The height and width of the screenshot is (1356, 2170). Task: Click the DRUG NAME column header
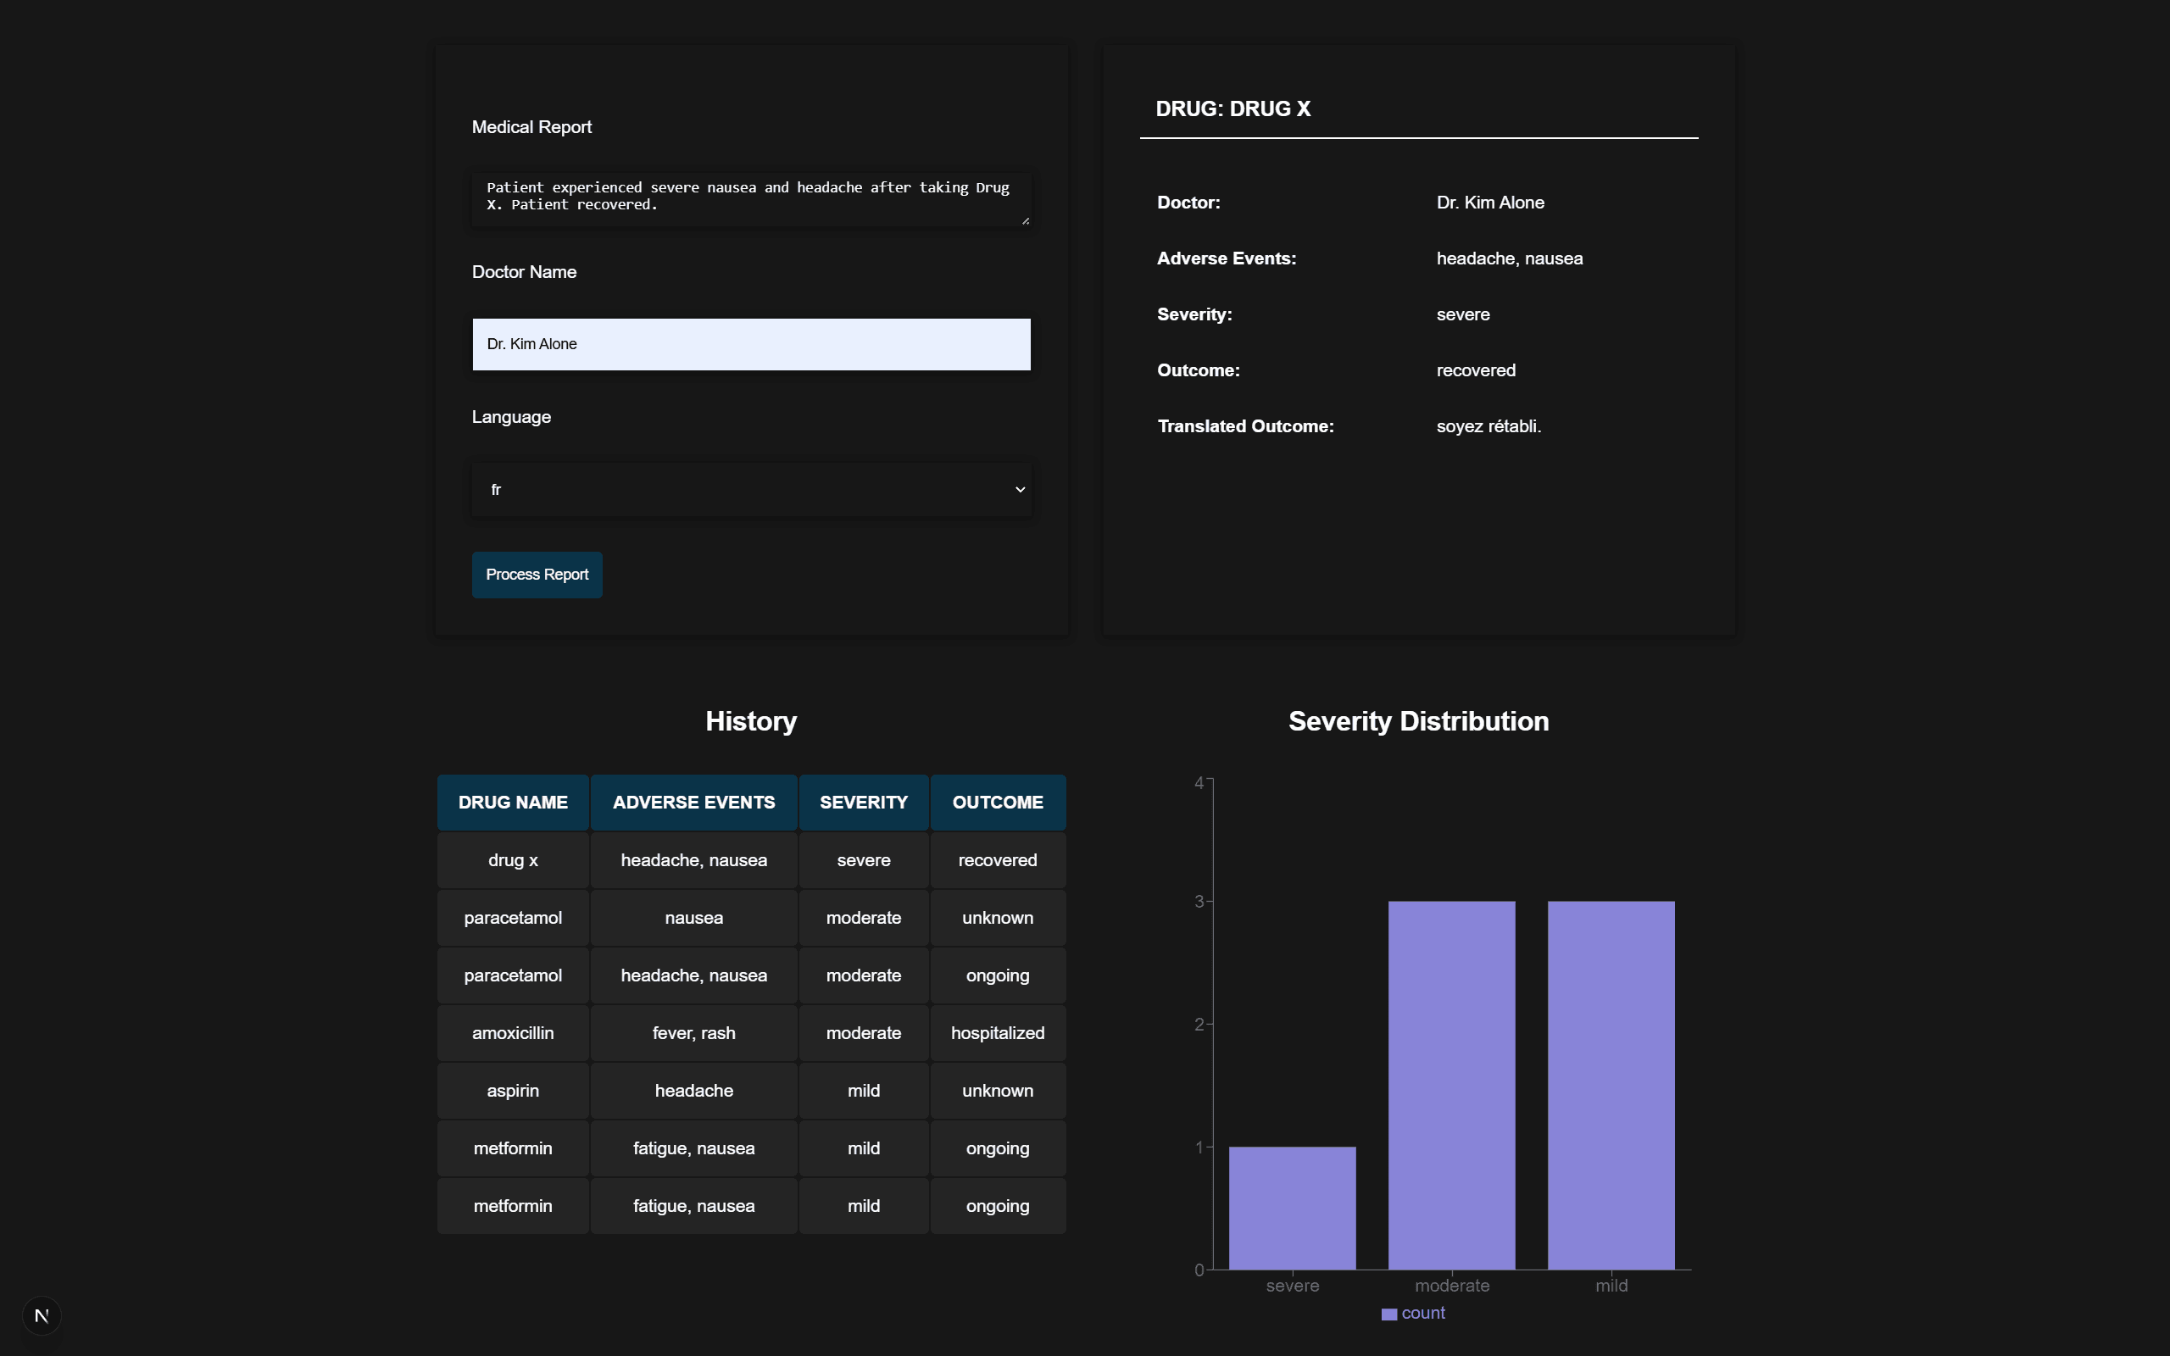(513, 803)
